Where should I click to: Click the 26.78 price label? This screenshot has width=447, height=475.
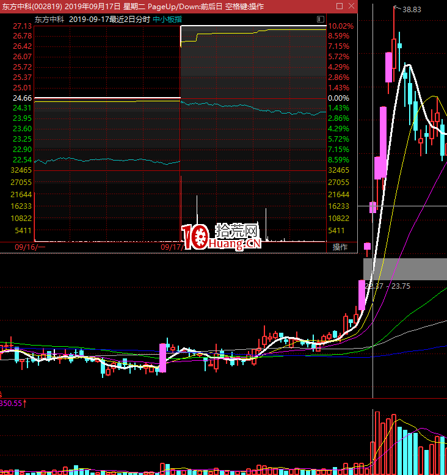coord(22,36)
